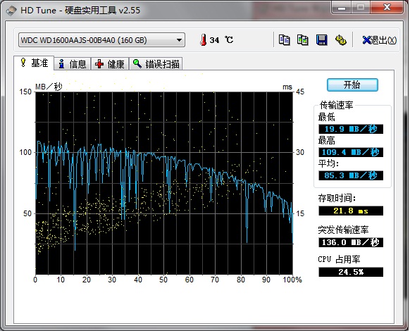Click the copy screenshot to clipboard icon

pos(303,40)
